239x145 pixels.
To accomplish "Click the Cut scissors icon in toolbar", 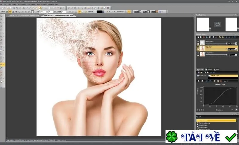I will (x=24, y=8).
